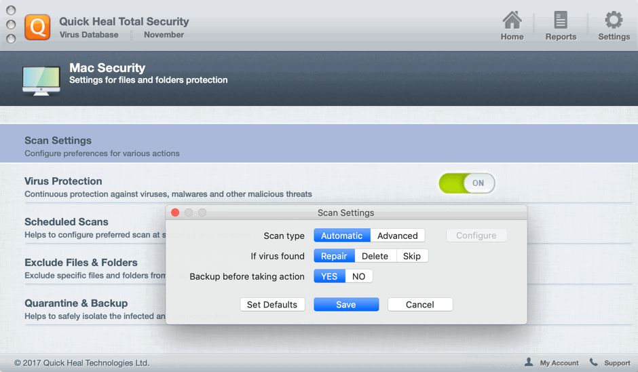638x372 pixels.
Task: Toggle the Virus Protection ON switch
Action: (x=467, y=183)
